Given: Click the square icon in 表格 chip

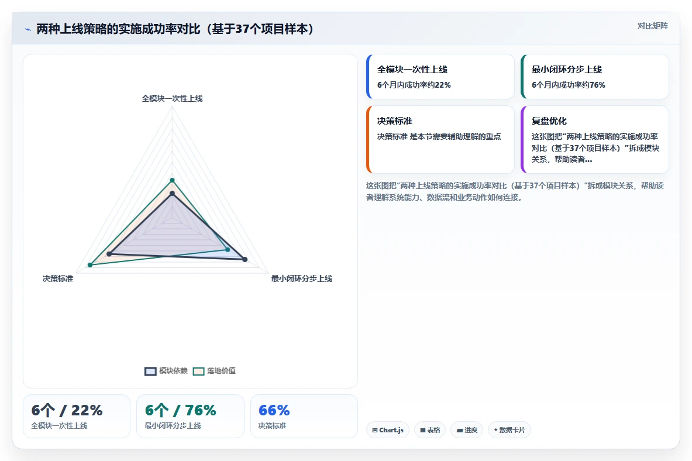Looking at the screenshot, I should pos(423,431).
